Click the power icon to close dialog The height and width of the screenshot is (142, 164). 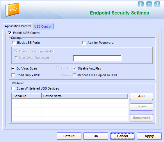157,4
